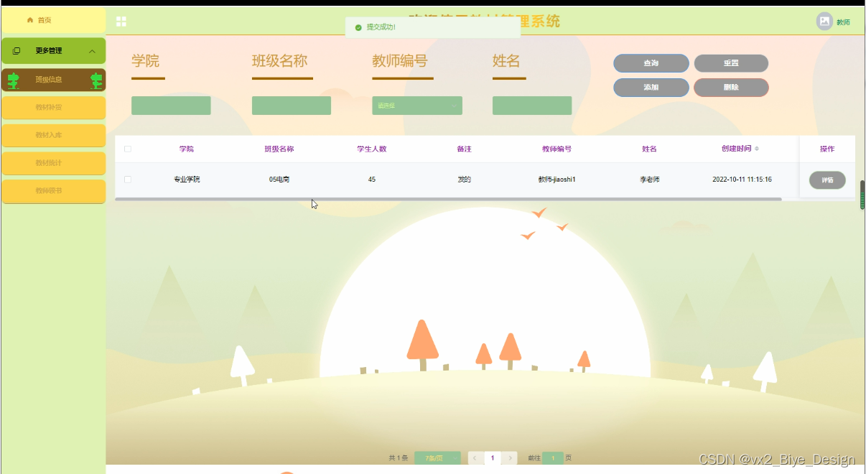This screenshot has width=866, height=474.
Task: Click the 学生人数 column header
Action: [x=372, y=149]
